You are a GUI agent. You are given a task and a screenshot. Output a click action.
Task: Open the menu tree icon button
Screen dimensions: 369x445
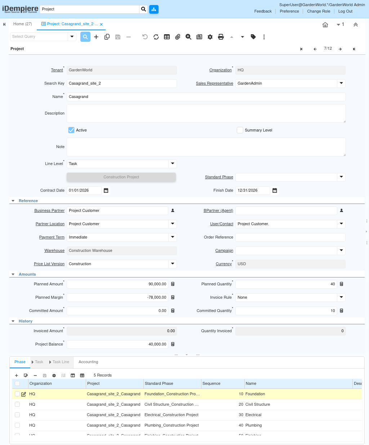pyautogui.click(x=154, y=9)
